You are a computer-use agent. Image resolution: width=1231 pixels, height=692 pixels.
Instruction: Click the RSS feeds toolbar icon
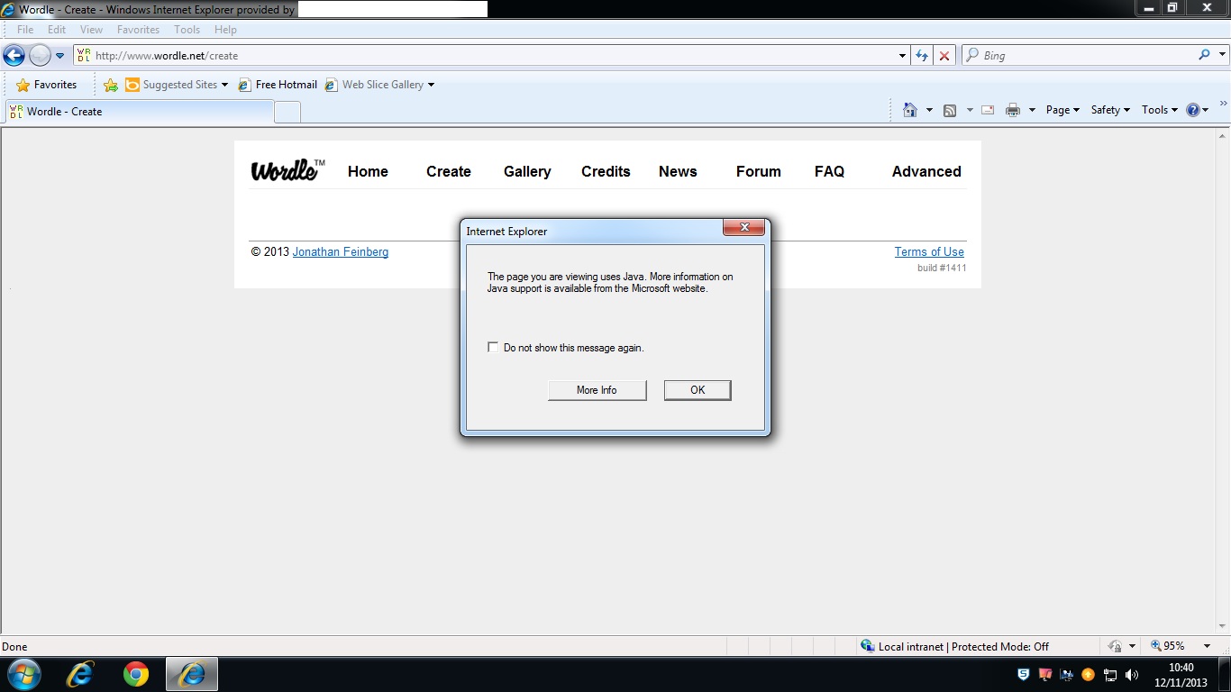click(950, 110)
